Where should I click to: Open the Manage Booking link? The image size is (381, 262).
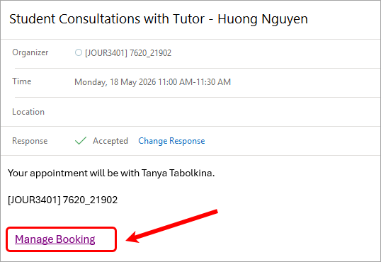55,239
